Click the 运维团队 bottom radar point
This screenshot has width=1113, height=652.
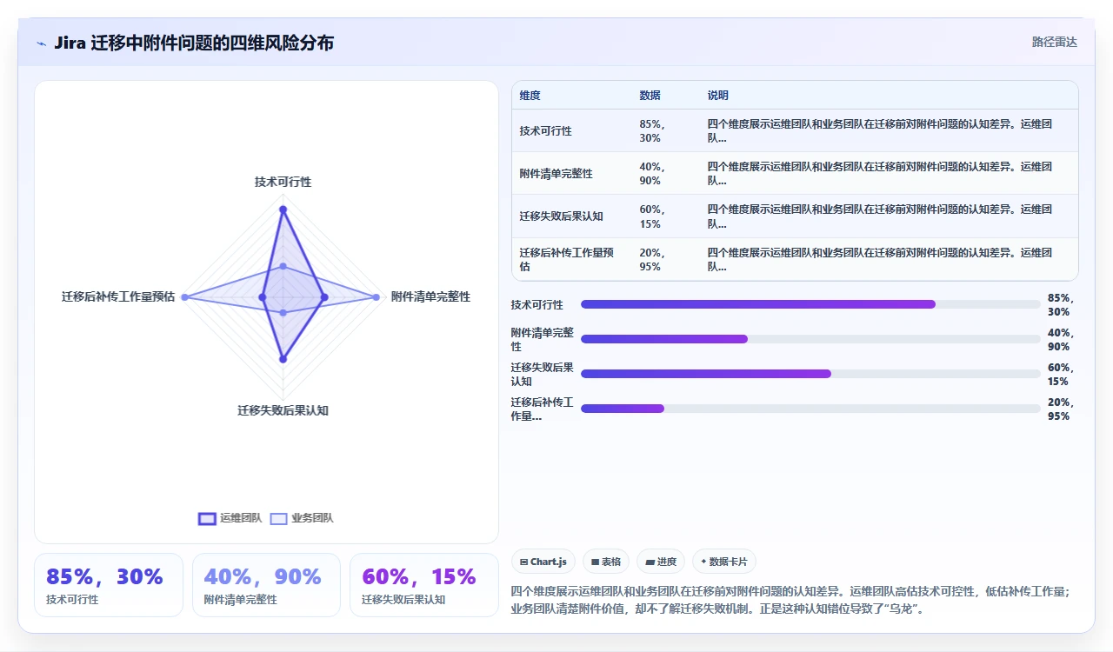(283, 359)
